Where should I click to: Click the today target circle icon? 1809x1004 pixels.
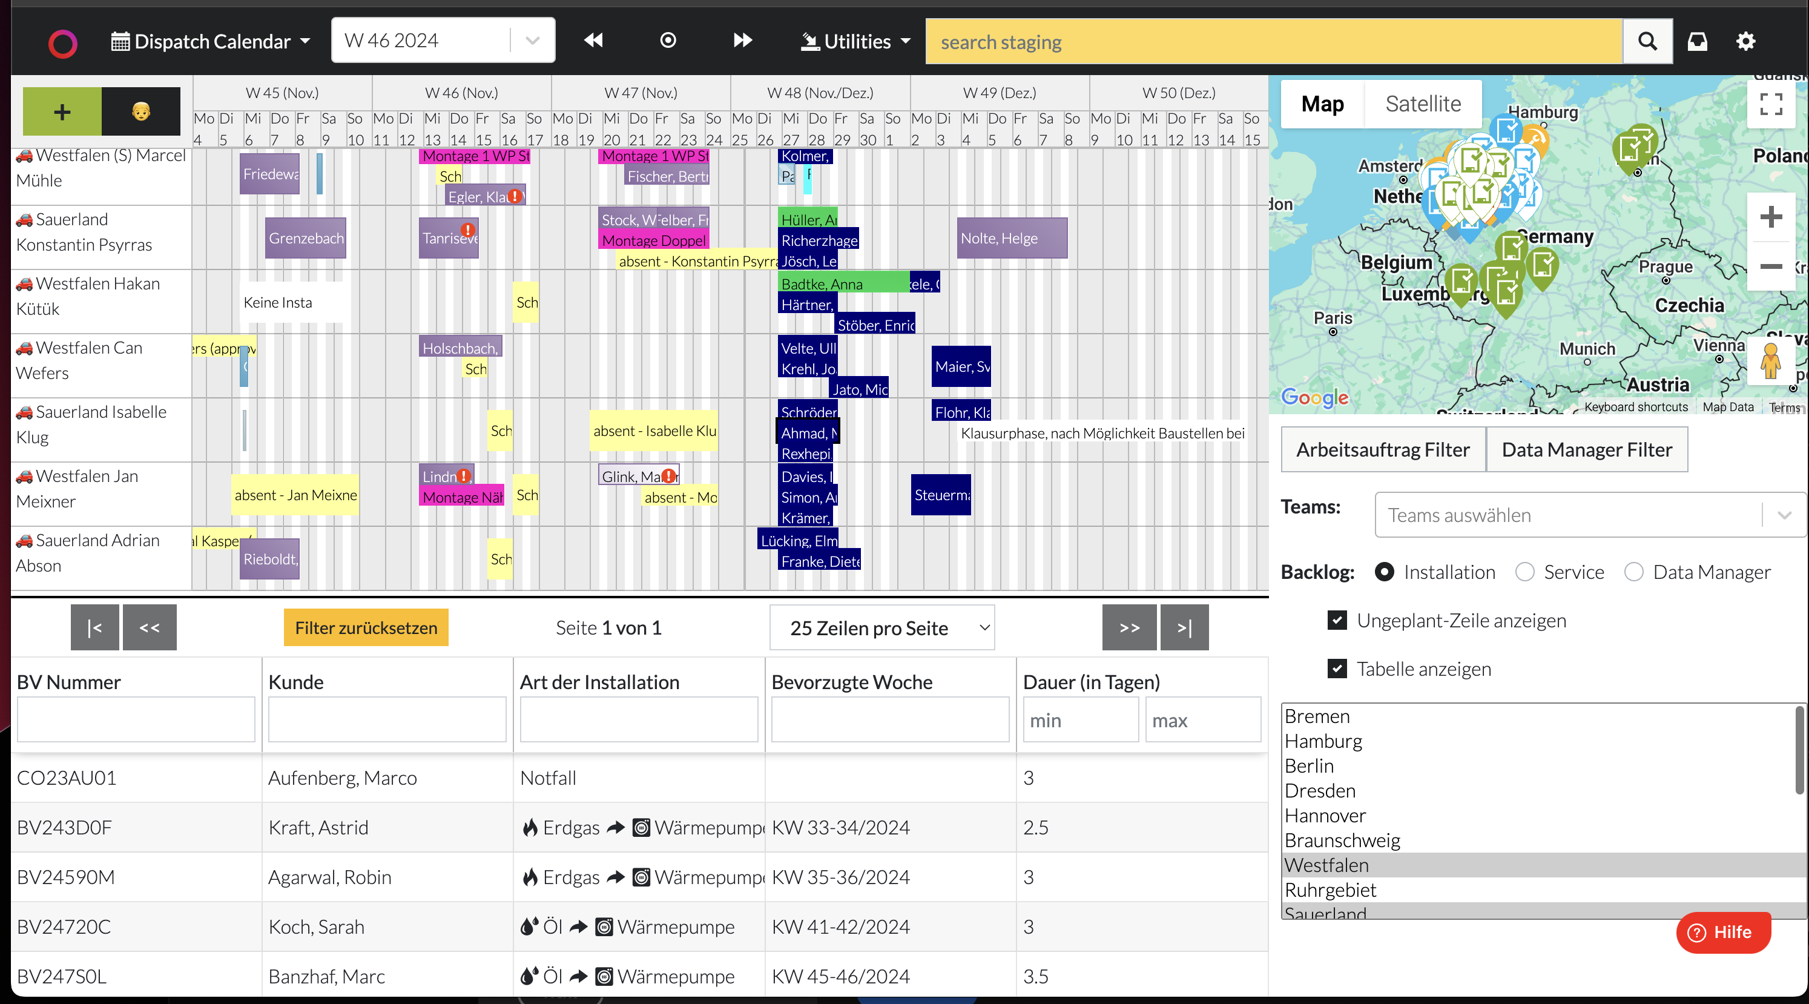click(668, 41)
